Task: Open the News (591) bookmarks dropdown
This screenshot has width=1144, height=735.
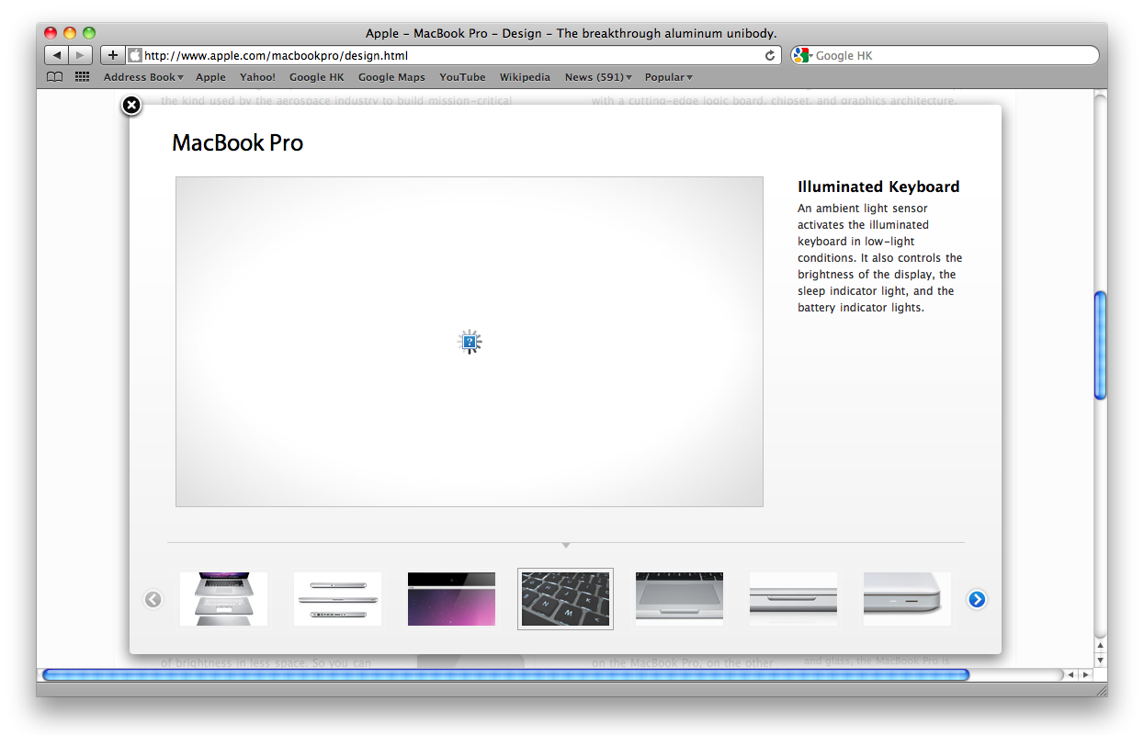Action: (x=598, y=77)
